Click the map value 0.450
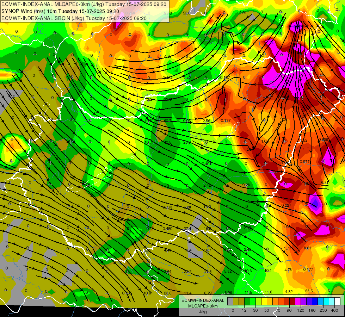Viewport: 345px width, 317px height. tap(167, 229)
